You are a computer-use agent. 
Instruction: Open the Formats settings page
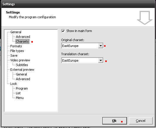[x=16, y=46]
